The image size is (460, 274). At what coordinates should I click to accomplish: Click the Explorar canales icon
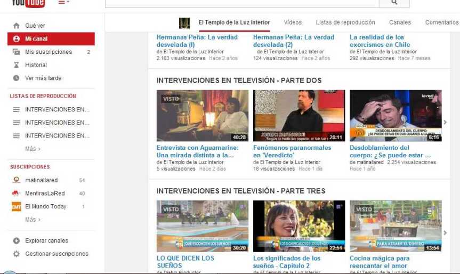click(17, 240)
